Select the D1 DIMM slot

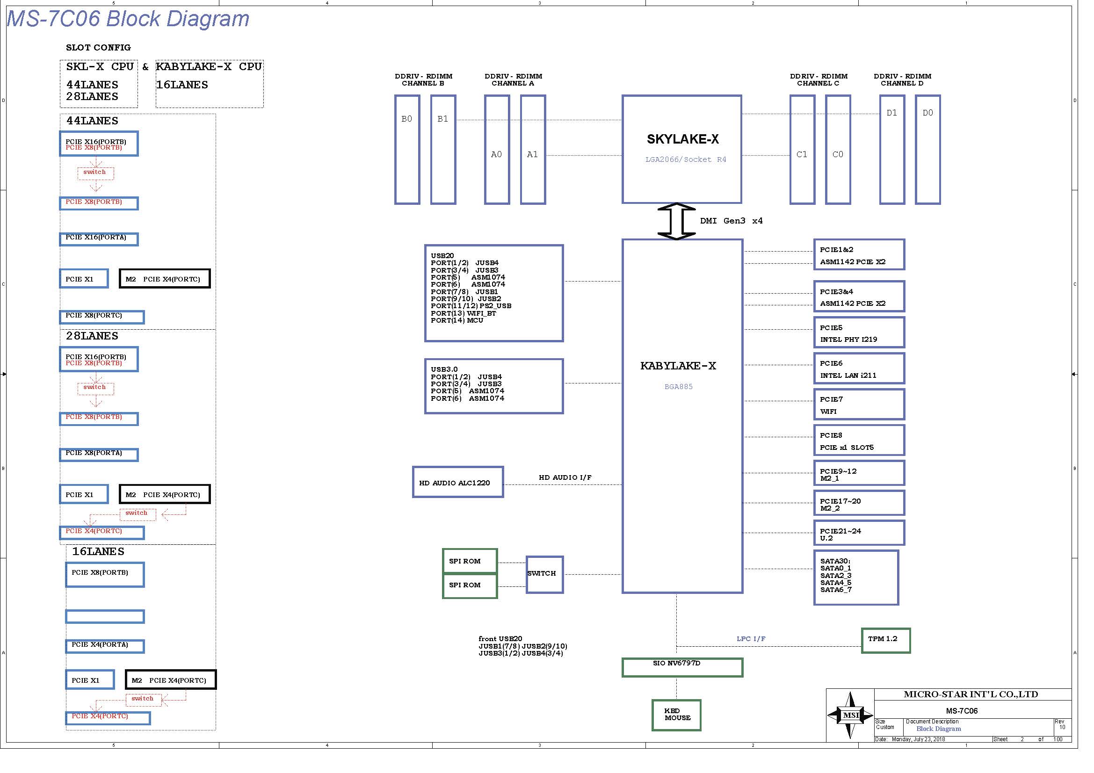pyautogui.click(x=892, y=150)
